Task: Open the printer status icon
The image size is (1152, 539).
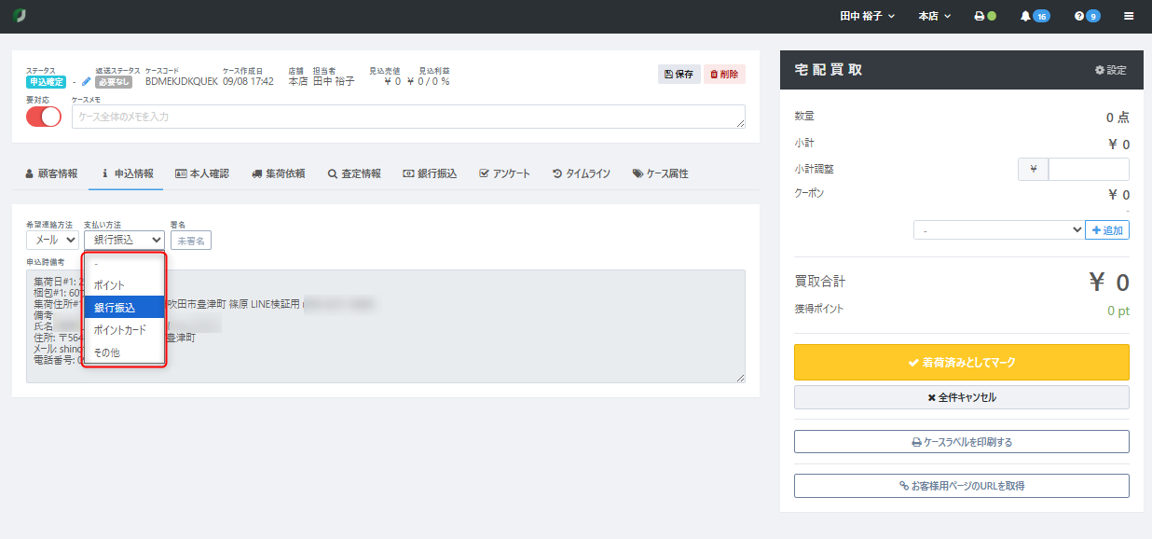Action: [985, 16]
